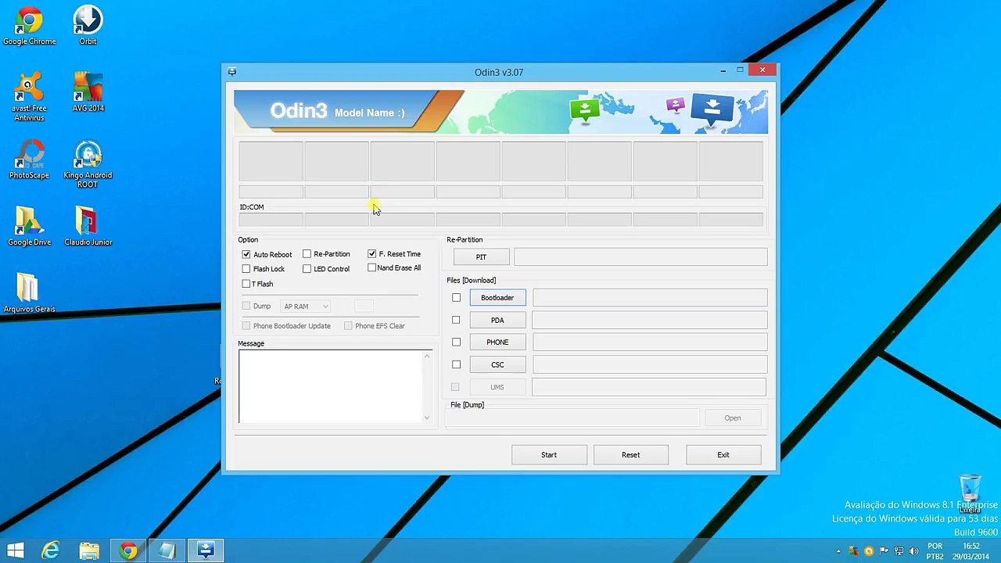Open the notepad-like taskbar app icon

tap(167, 551)
